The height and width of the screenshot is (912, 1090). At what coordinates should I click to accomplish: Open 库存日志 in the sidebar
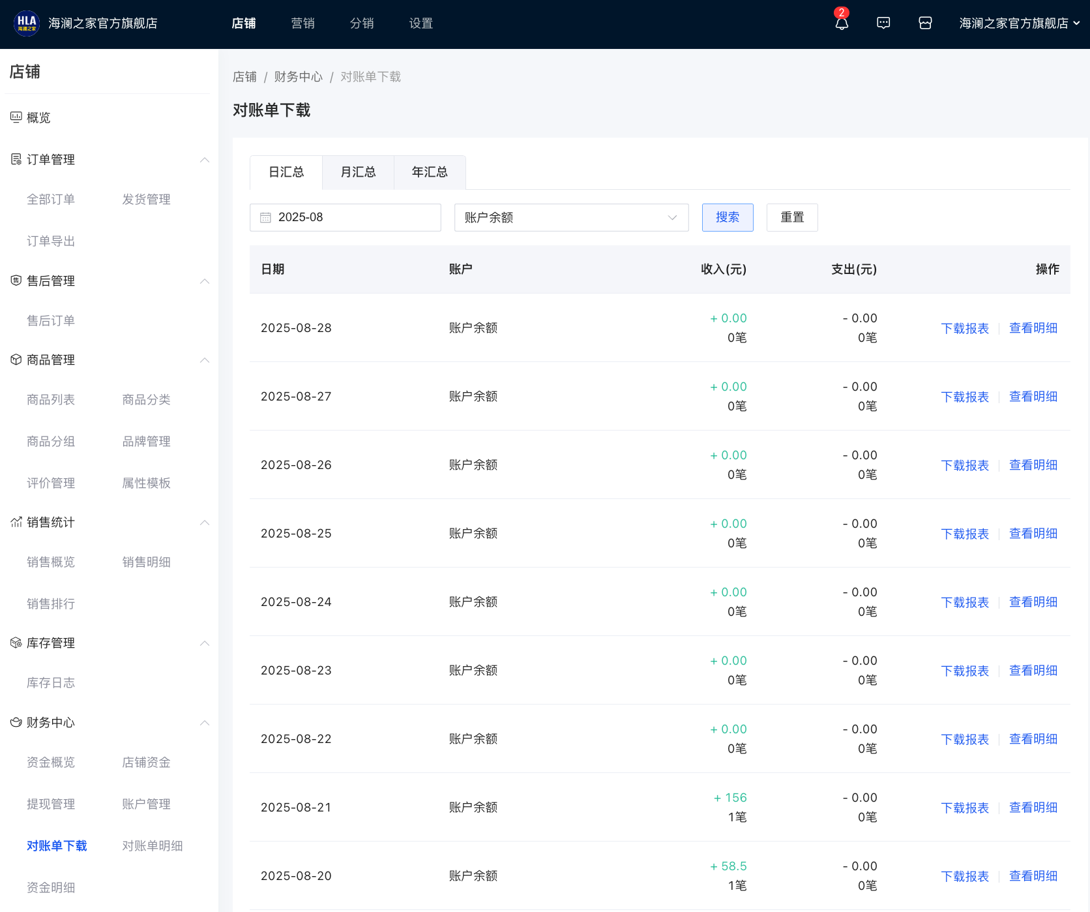coord(51,683)
